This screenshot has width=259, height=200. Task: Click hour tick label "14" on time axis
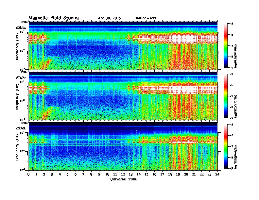[x=139, y=174]
